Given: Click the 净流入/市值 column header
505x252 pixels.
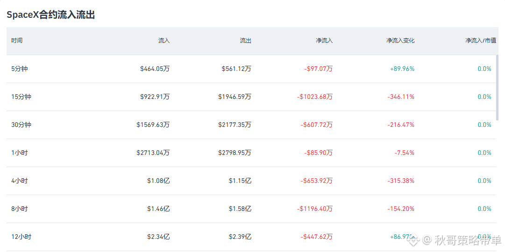Looking at the screenshot, I should (481, 41).
